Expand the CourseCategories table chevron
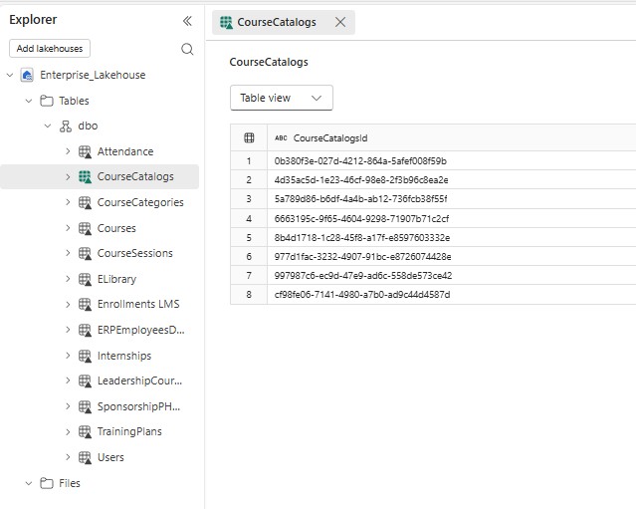 click(x=68, y=202)
